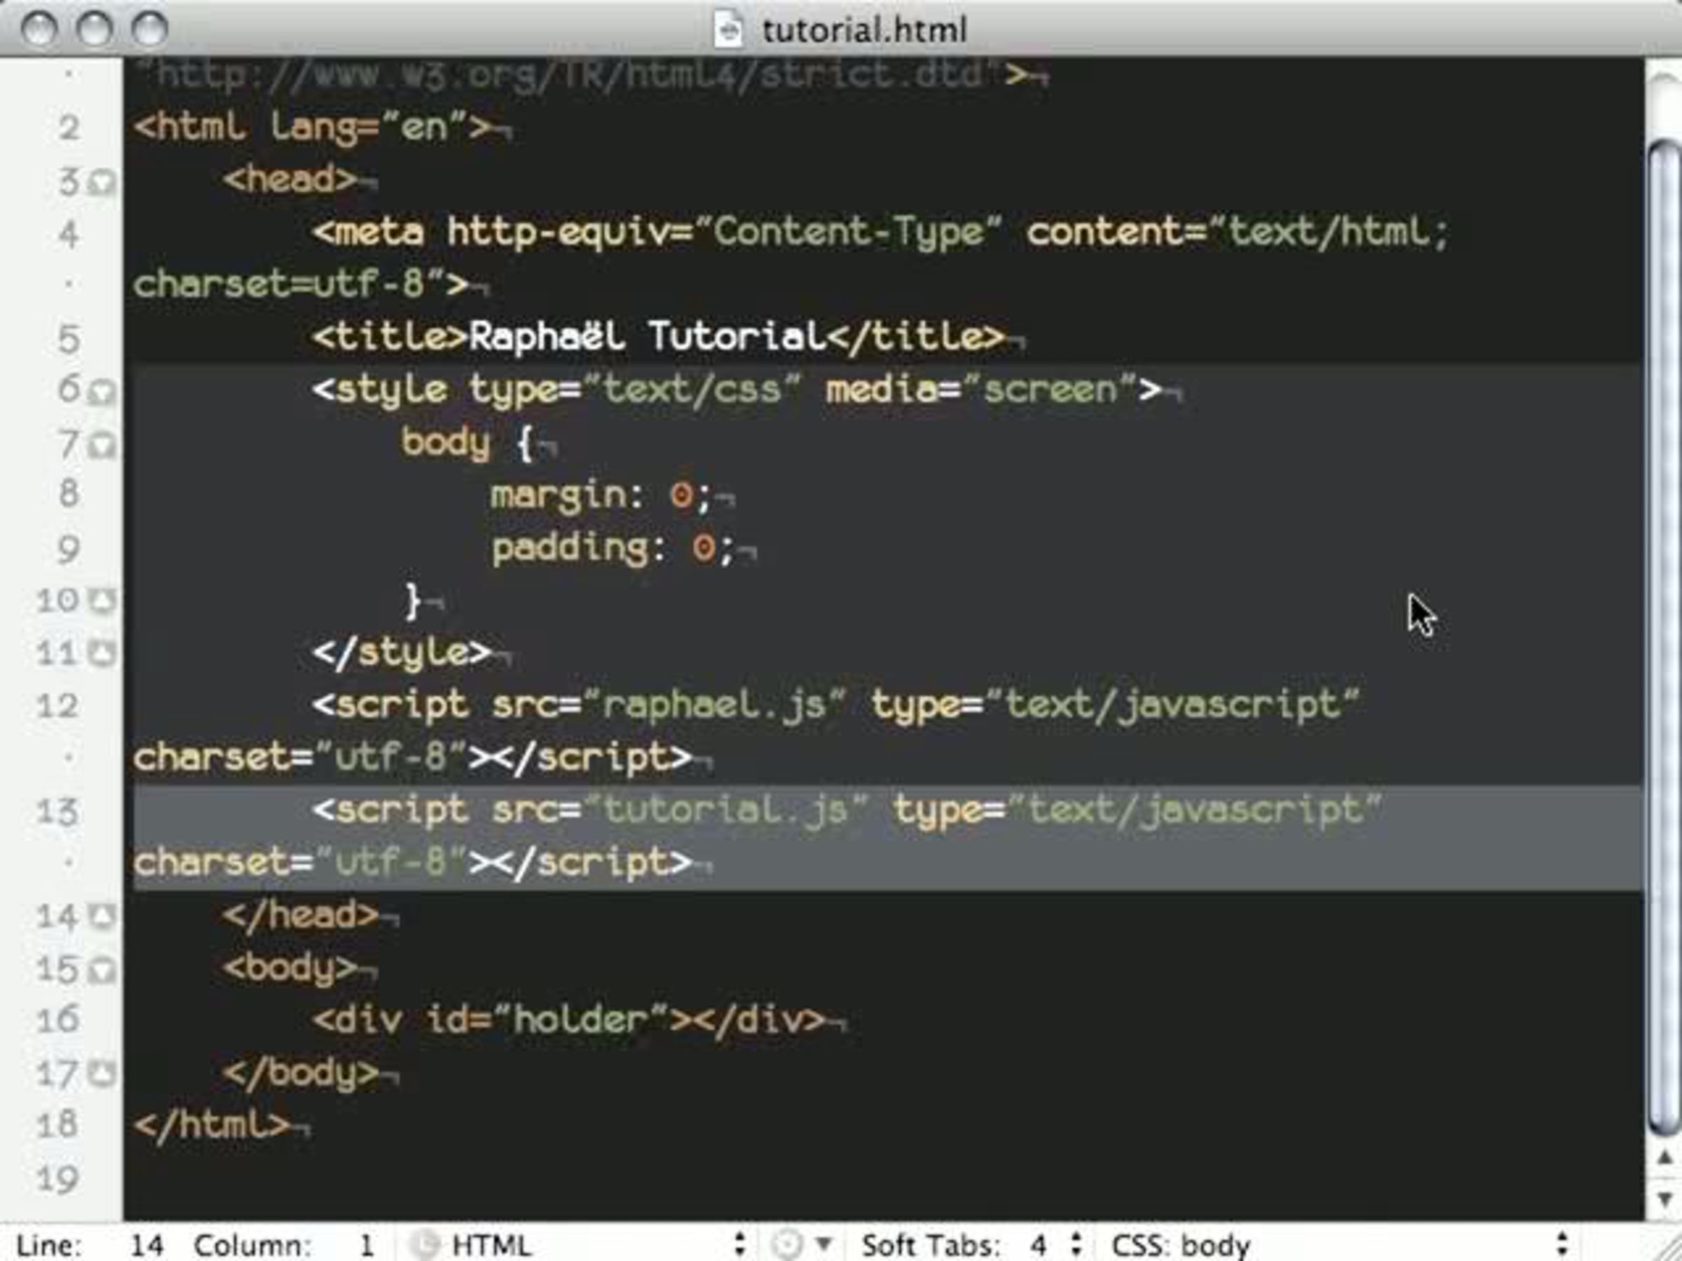The height and width of the screenshot is (1261, 1682).
Task: Click line number 13 in the gutter
Action: (57, 812)
